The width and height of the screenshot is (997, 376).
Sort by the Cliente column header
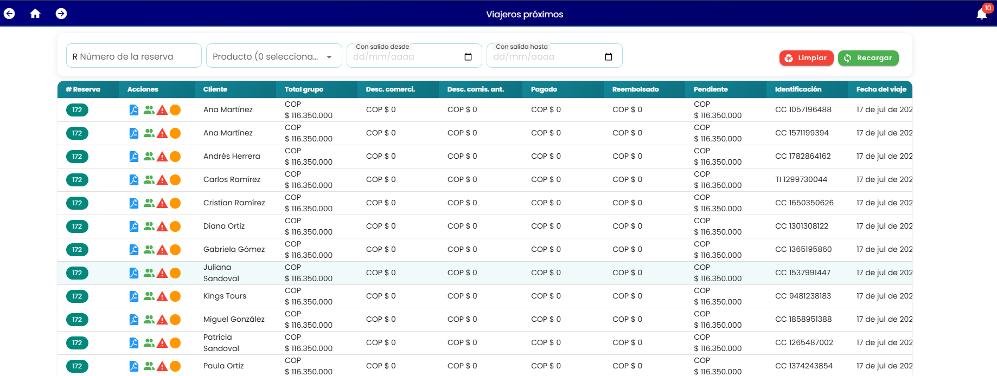215,89
